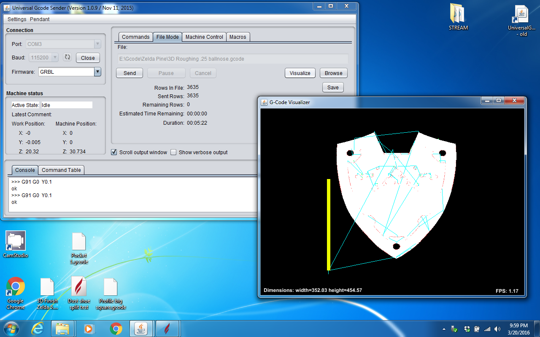The image size is (540, 337).
Task: Switch to the Machine Control tab
Action: point(204,37)
